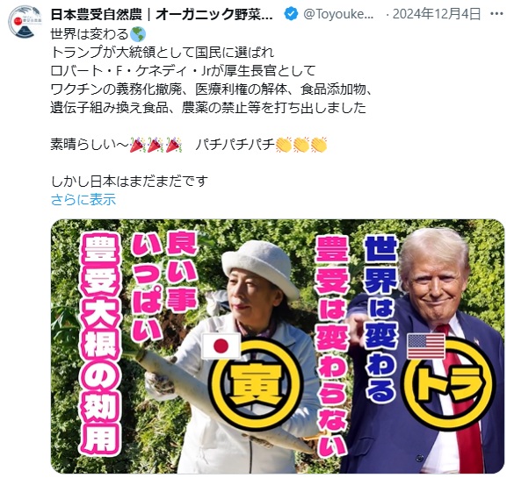The image size is (514, 485).
Task: Click the last clapping hands emoji
Action: click(x=319, y=145)
